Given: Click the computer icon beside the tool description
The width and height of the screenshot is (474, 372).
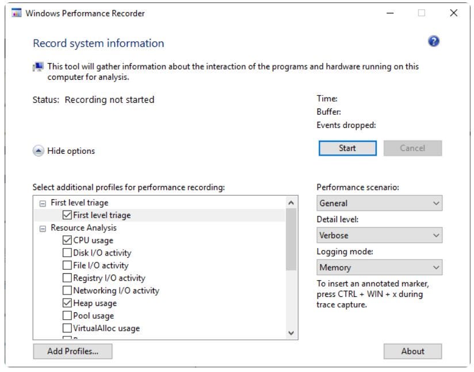Looking at the screenshot, I should 38,67.
